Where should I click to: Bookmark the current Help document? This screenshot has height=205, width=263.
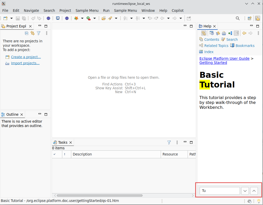(230, 33)
